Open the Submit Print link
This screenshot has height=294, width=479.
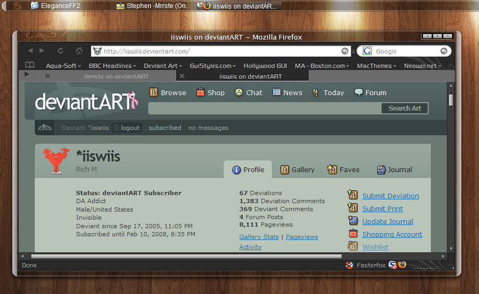pos(383,208)
